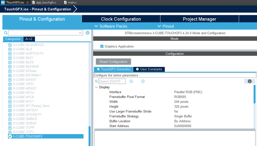Select the Categories tab
257x146 pixels.
(x=13, y=39)
